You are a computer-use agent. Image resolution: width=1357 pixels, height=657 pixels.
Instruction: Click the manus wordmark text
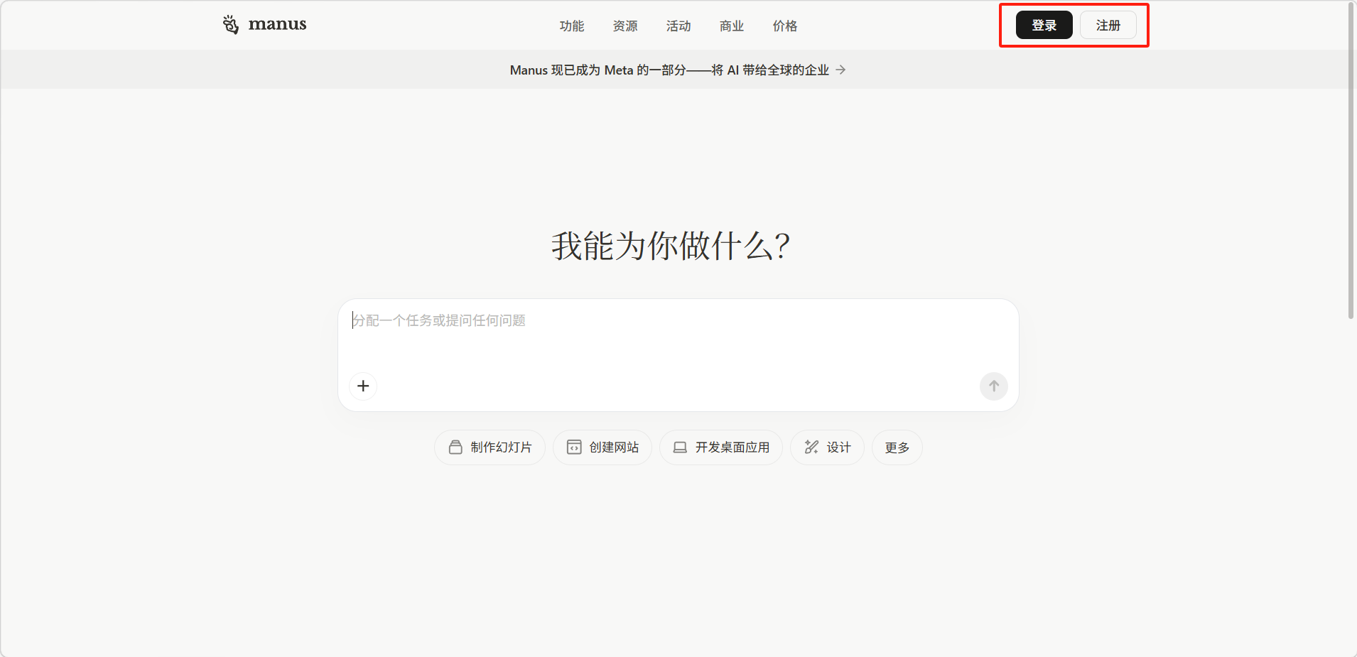pos(277,25)
